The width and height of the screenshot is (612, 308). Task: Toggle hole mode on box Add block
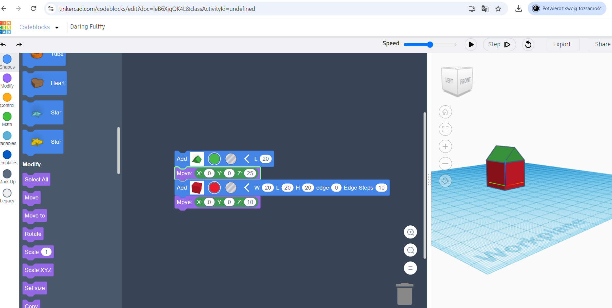231,188
